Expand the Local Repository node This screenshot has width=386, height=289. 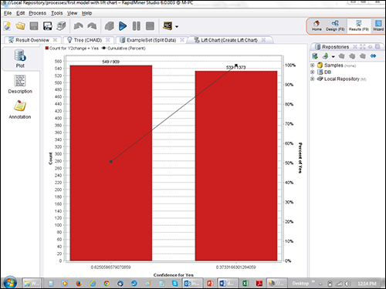(x=313, y=79)
